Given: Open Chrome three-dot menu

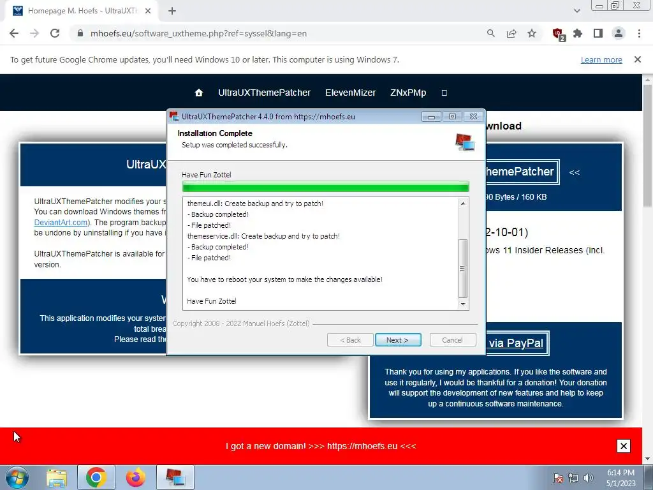Looking at the screenshot, I should pos(639,33).
